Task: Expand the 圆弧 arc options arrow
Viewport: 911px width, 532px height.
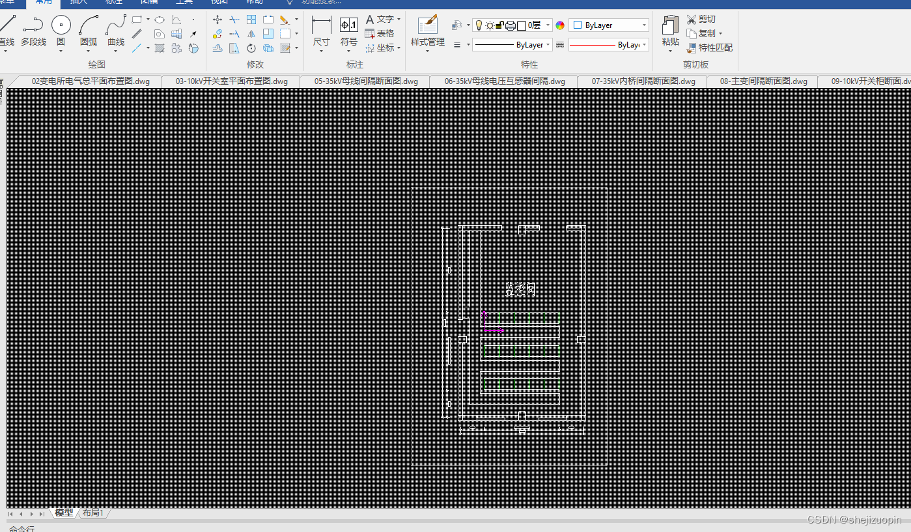Action: pos(89,51)
